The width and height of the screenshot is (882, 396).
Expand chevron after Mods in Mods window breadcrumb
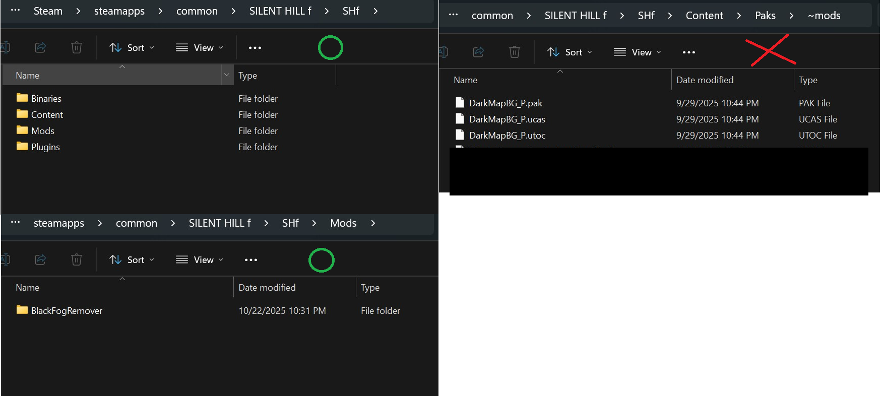tap(373, 223)
